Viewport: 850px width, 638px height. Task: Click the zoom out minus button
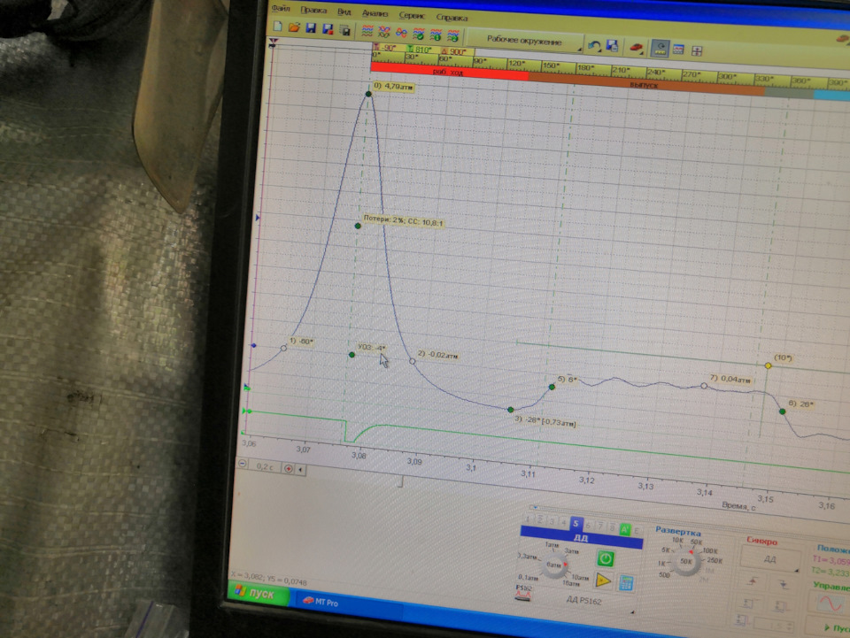(x=243, y=465)
